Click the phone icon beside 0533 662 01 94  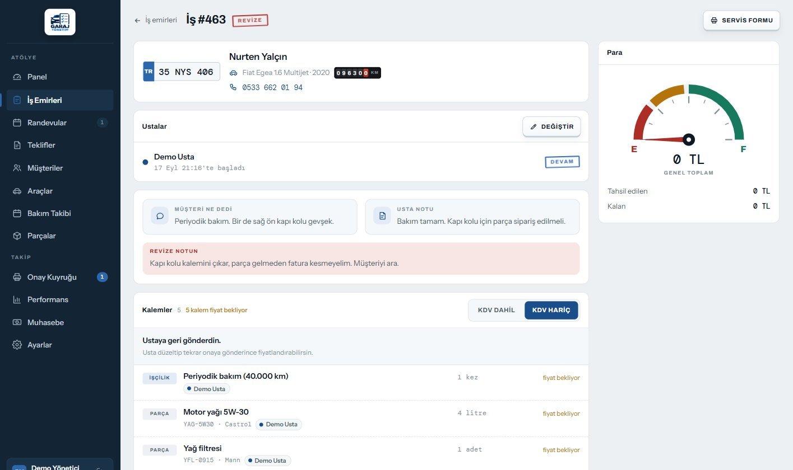pos(233,87)
